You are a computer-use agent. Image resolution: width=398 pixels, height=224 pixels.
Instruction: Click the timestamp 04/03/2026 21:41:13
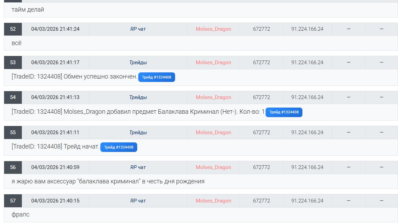tap(55, 97)
